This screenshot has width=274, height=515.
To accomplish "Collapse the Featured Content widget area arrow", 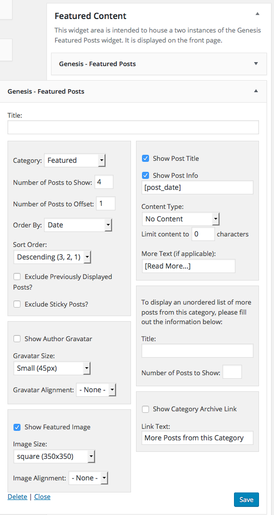I will 257,14.
